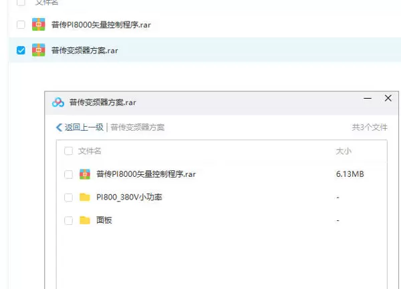Click folder icon for 面板
Image resolution: width=401 pixels, height=289 pixels.
point(85,220)
